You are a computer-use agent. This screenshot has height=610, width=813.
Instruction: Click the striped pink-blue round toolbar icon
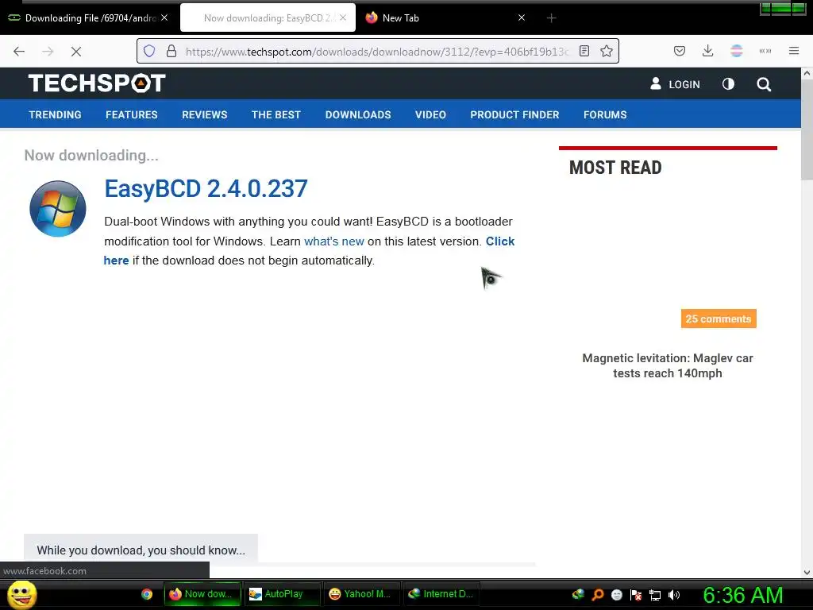click(x=736, y=51)
